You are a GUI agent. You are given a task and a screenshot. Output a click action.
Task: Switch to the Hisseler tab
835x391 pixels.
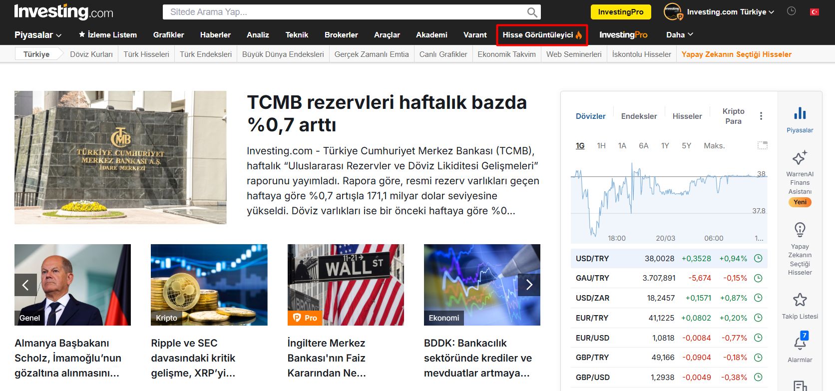[x=687, y=116]
